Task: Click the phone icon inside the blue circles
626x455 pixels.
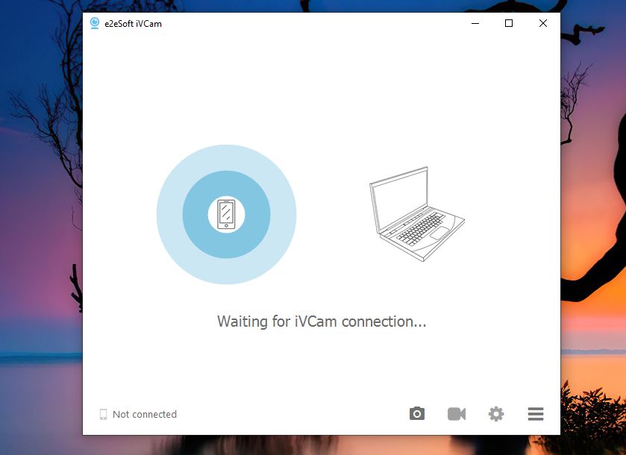Action: (x=226, y=215)
